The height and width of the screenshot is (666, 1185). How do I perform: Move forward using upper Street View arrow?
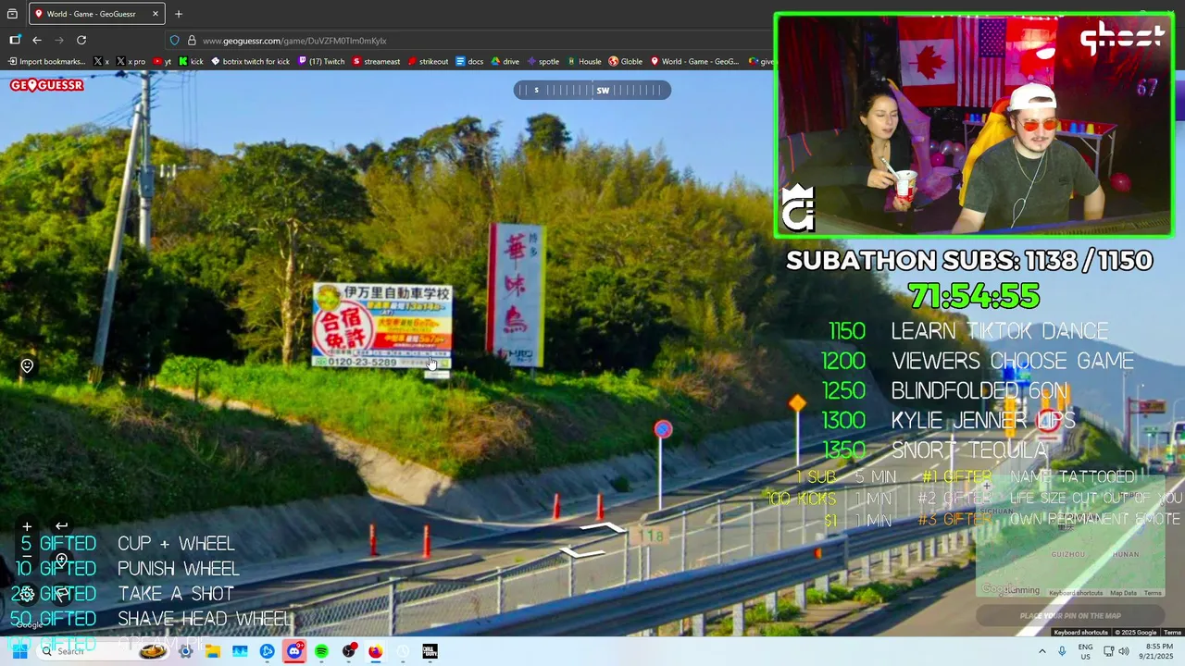[x=604, y=528]
